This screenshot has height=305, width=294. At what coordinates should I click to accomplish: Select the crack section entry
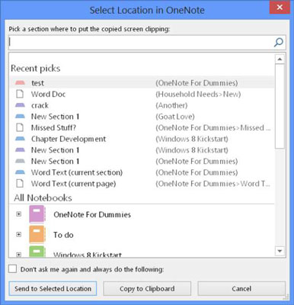142,105
